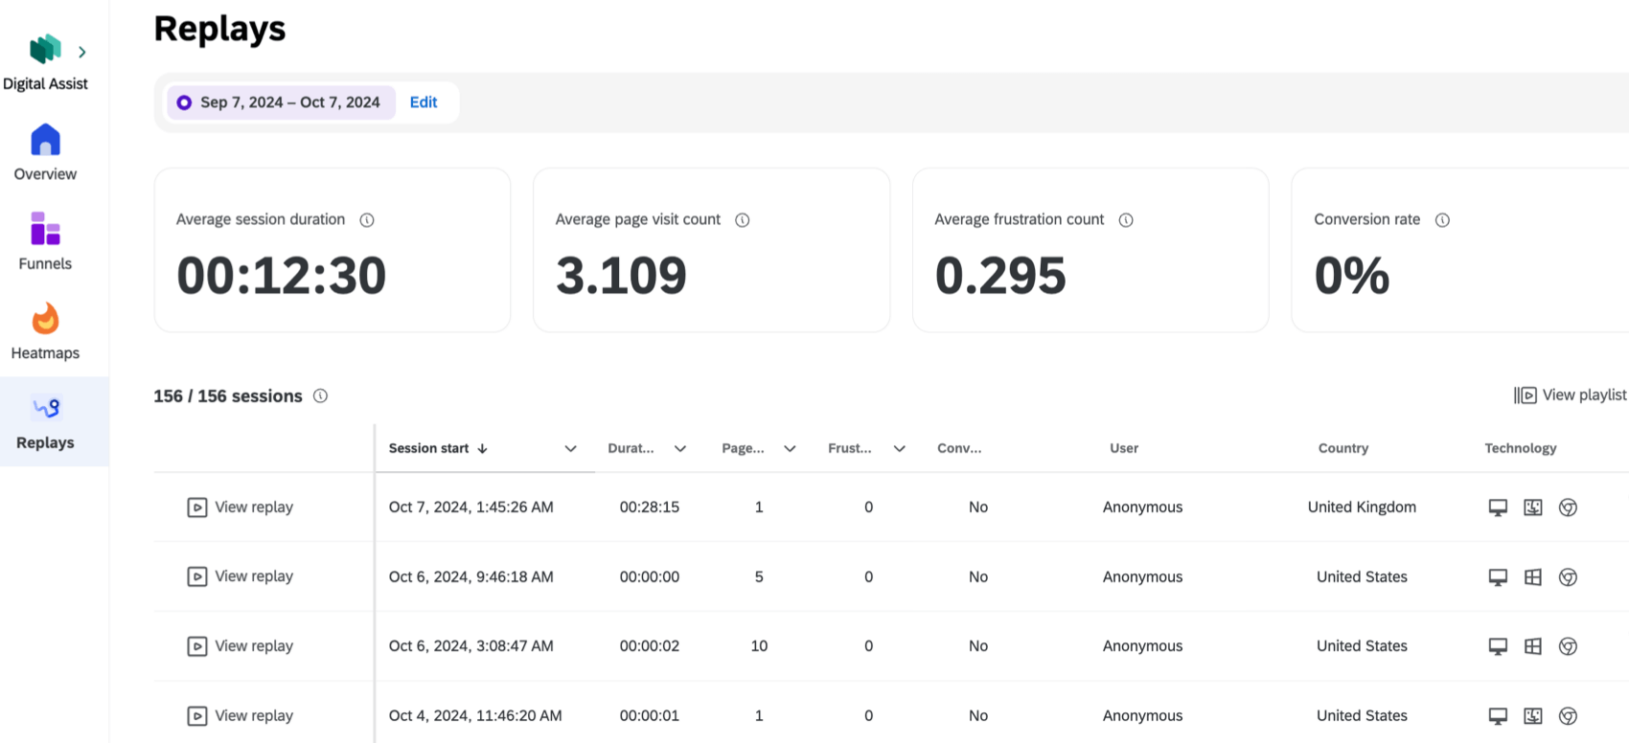Open the Frustration column dropdown chevron
The height and width of the screenshot is (743, 1629).
point(900,449)
